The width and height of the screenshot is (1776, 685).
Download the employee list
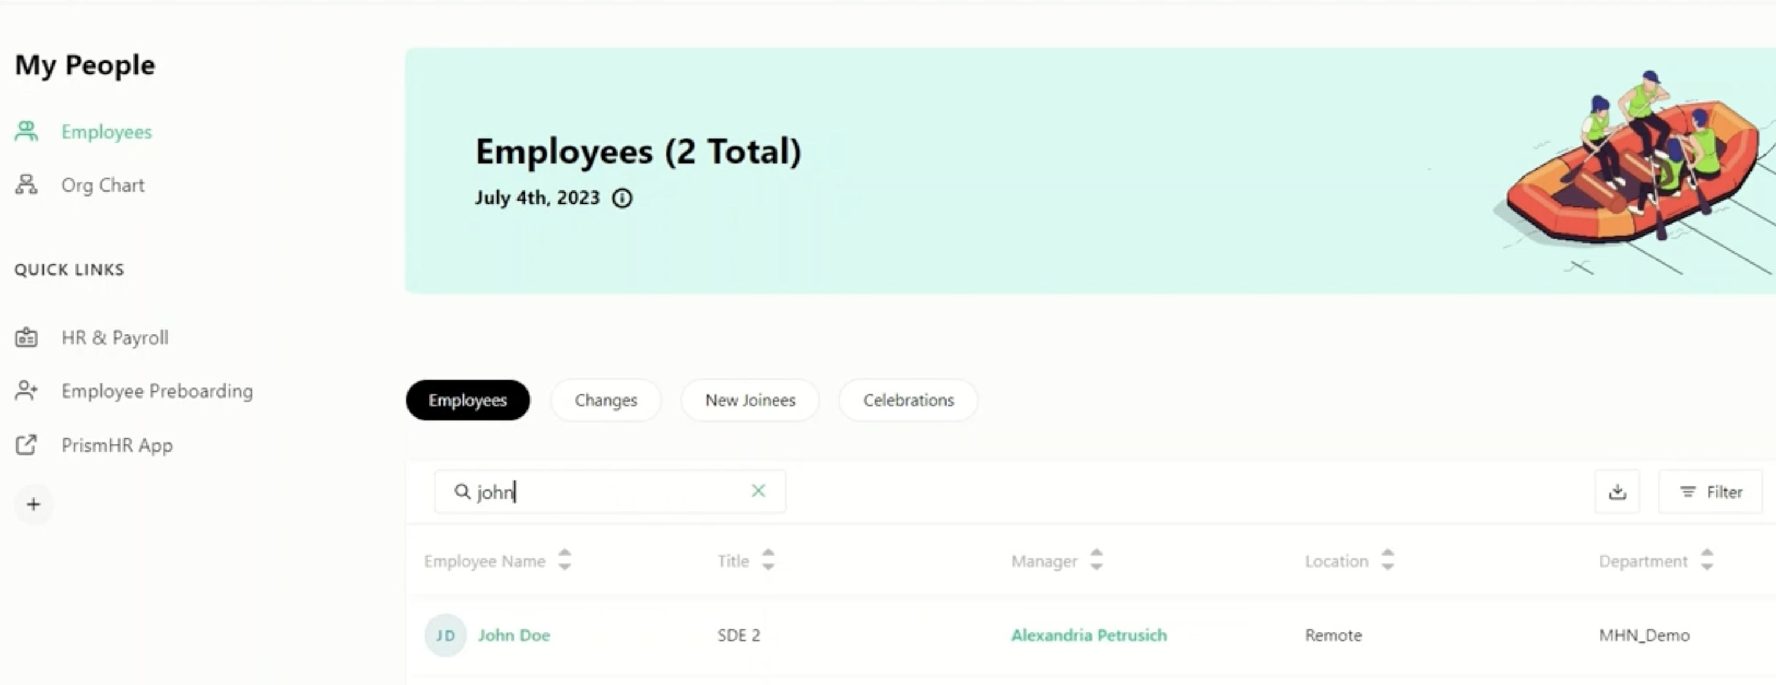point(1617,492)
